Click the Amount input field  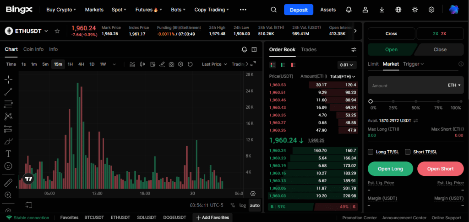tap(416, 85)
